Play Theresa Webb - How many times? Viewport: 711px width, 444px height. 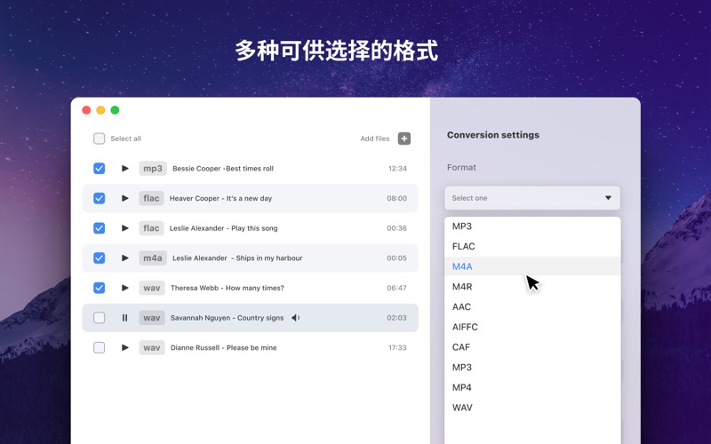pyautogui.click(x=125, y=288)
